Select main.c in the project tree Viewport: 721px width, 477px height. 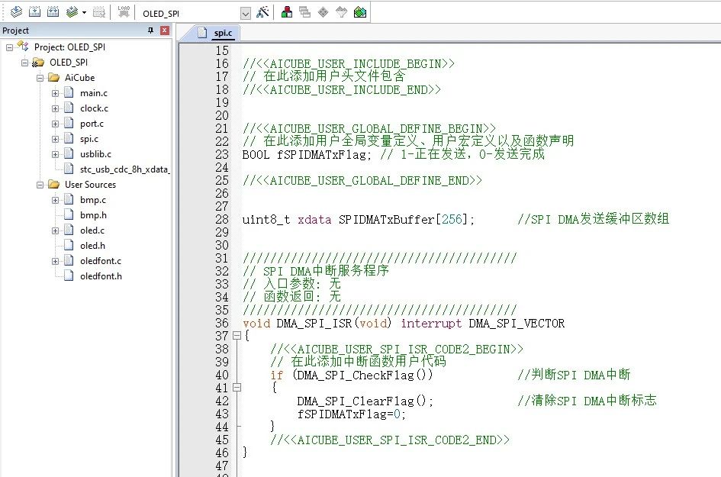click(x=94, y=93)
